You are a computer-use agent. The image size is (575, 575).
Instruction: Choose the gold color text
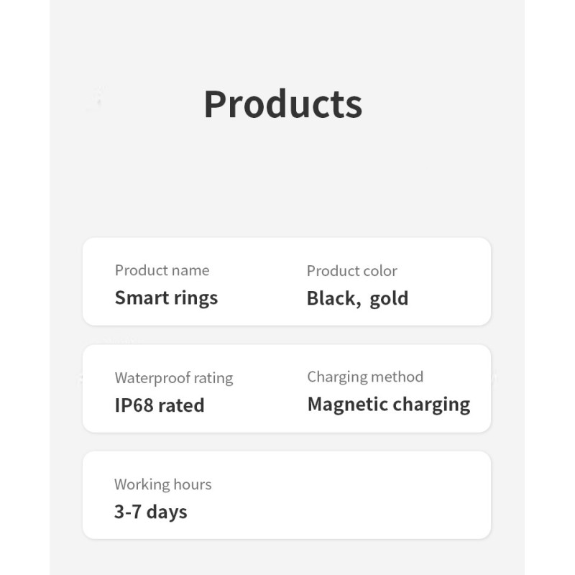tap(389, 298)
